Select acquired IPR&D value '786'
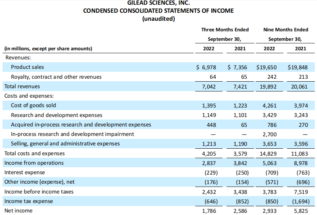317x215 pixels. click(272, 125)
